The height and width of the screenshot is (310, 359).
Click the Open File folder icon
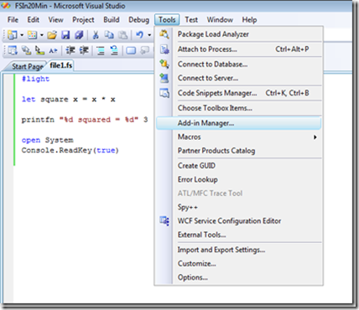coord(52,35)
